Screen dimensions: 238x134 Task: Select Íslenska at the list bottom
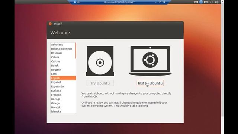[63, 112]
